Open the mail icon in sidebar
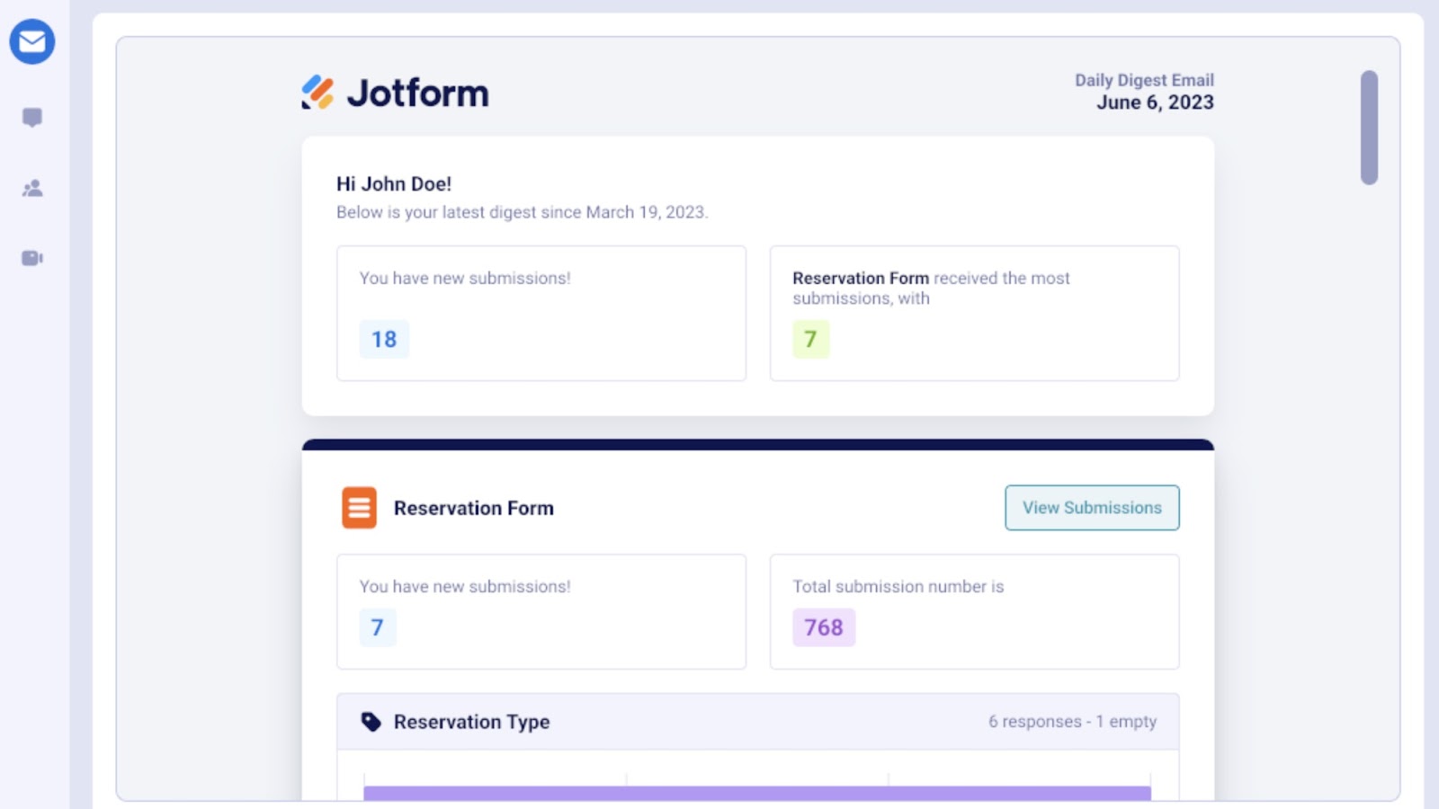 [32, 41]
